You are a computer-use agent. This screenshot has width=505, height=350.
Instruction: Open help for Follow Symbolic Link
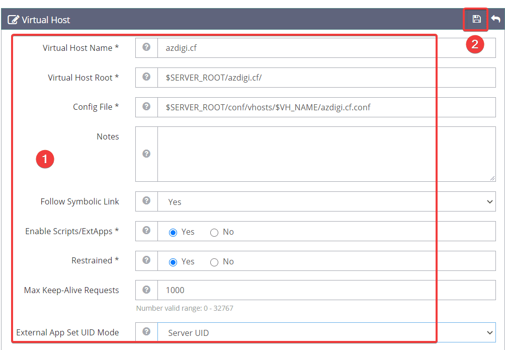(146, 201)
